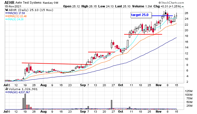Click the 12 price axis label
Image resolution: width=197 pixels, height=114 pixels.
coord(186,53)
